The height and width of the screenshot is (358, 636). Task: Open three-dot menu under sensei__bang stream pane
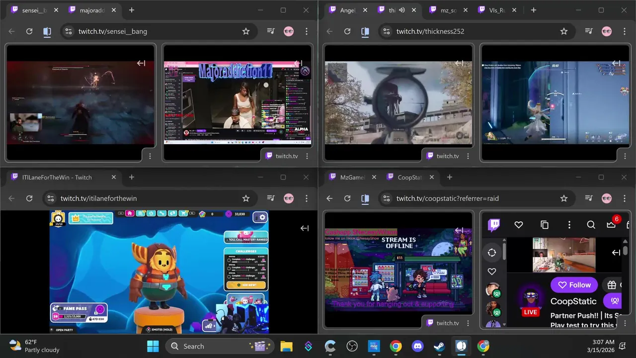[x=150, y=156]
